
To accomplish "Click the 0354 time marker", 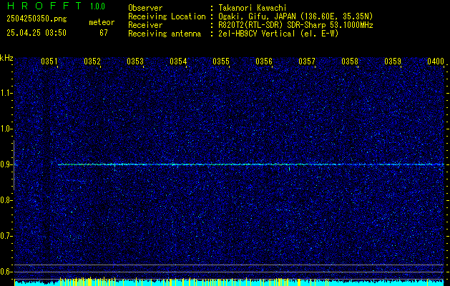I will click(178, 61).
